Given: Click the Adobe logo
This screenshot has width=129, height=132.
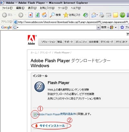Looking at the screenshot, I should [32, 40].
